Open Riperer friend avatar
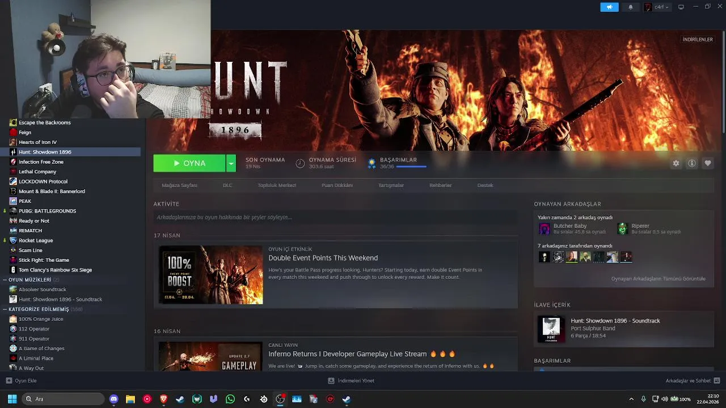726x408 pixels. 622,228
